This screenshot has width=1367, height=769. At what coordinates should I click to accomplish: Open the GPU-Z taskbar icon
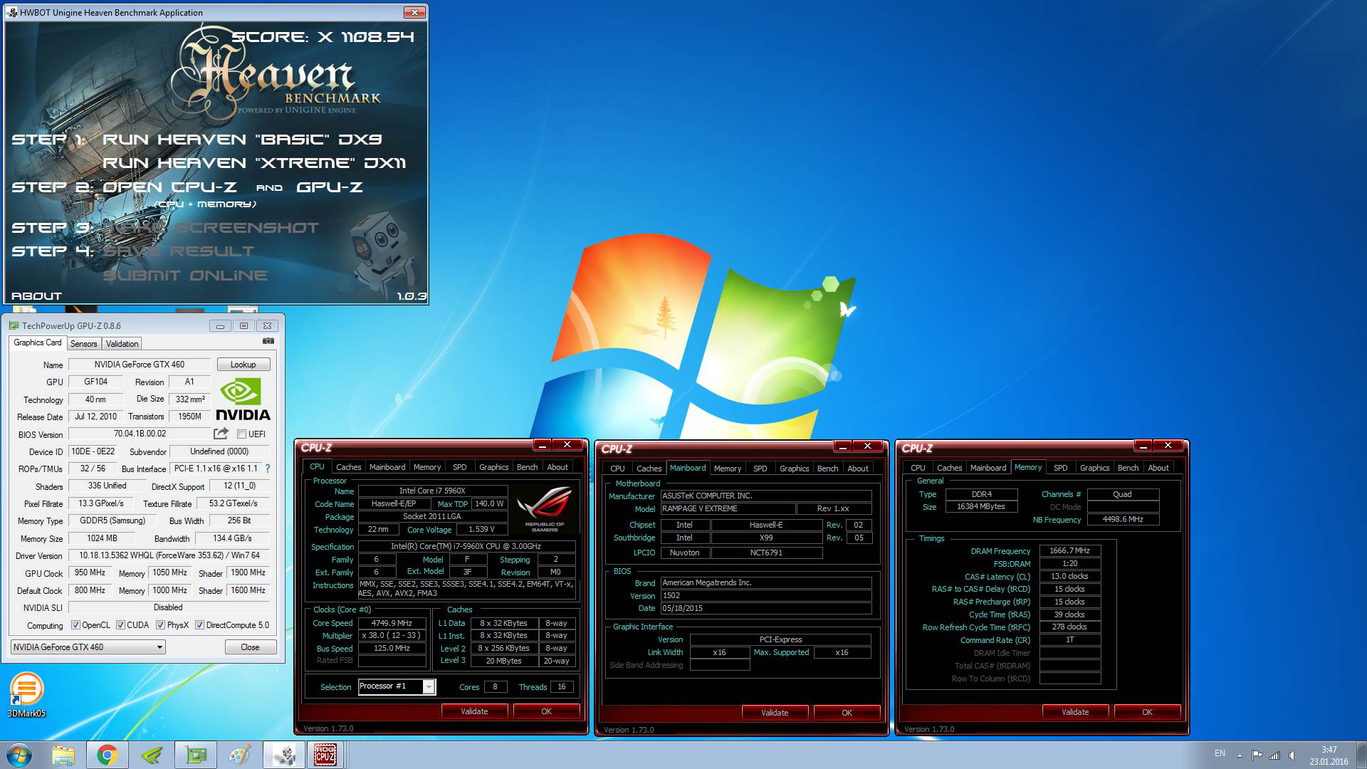(x=196, y=755)
